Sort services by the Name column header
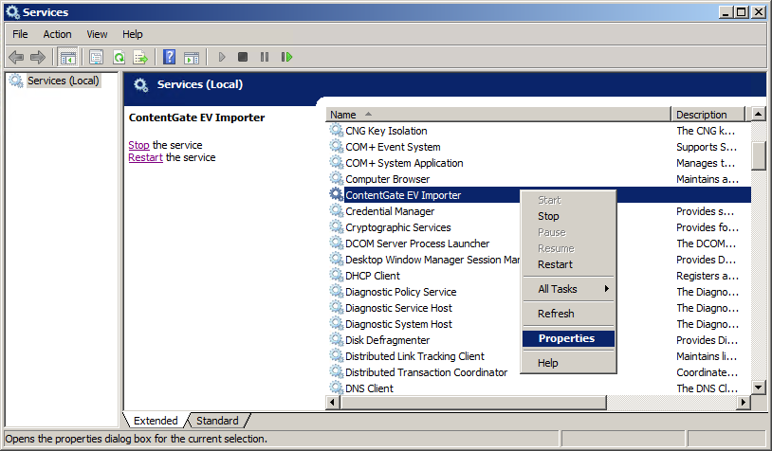This screenshot has height=451, width=772. pos(498,115)
